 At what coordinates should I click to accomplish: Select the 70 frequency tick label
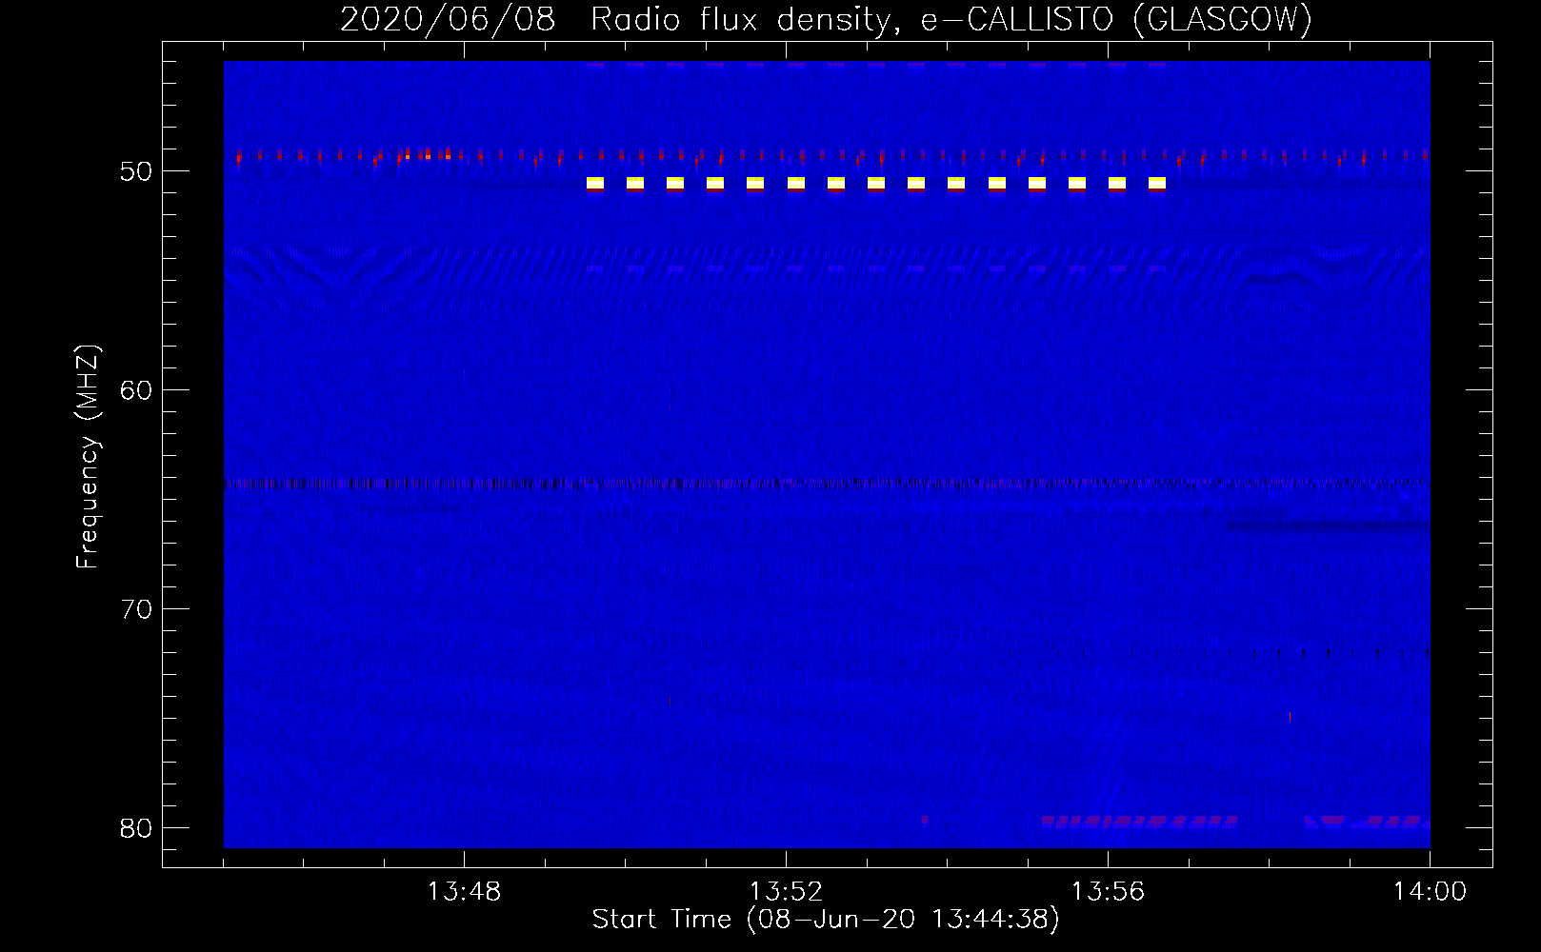click(x=136, y=609)
